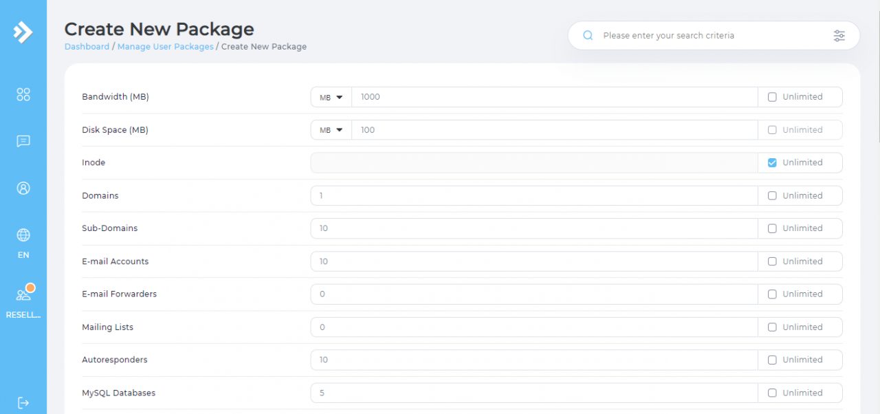
Task: Uncheck the Unlimited checkbox for Inode
Action: coord(772,163)
